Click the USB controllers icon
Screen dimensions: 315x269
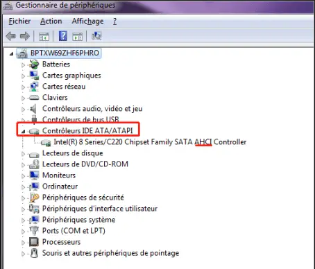coord(34,119)
